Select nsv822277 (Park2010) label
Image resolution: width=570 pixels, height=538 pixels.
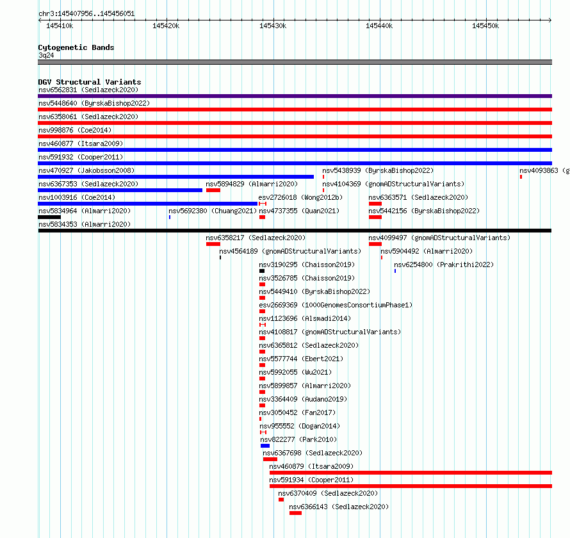[298, 439]
